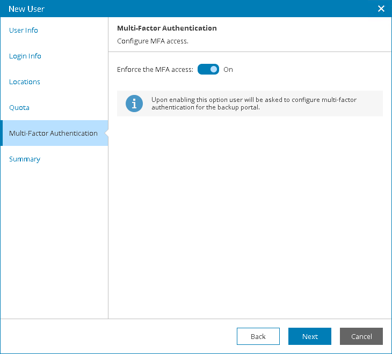
Task: Click the Multi-Factor Authentication heading
Action: [x=167, y=28]
